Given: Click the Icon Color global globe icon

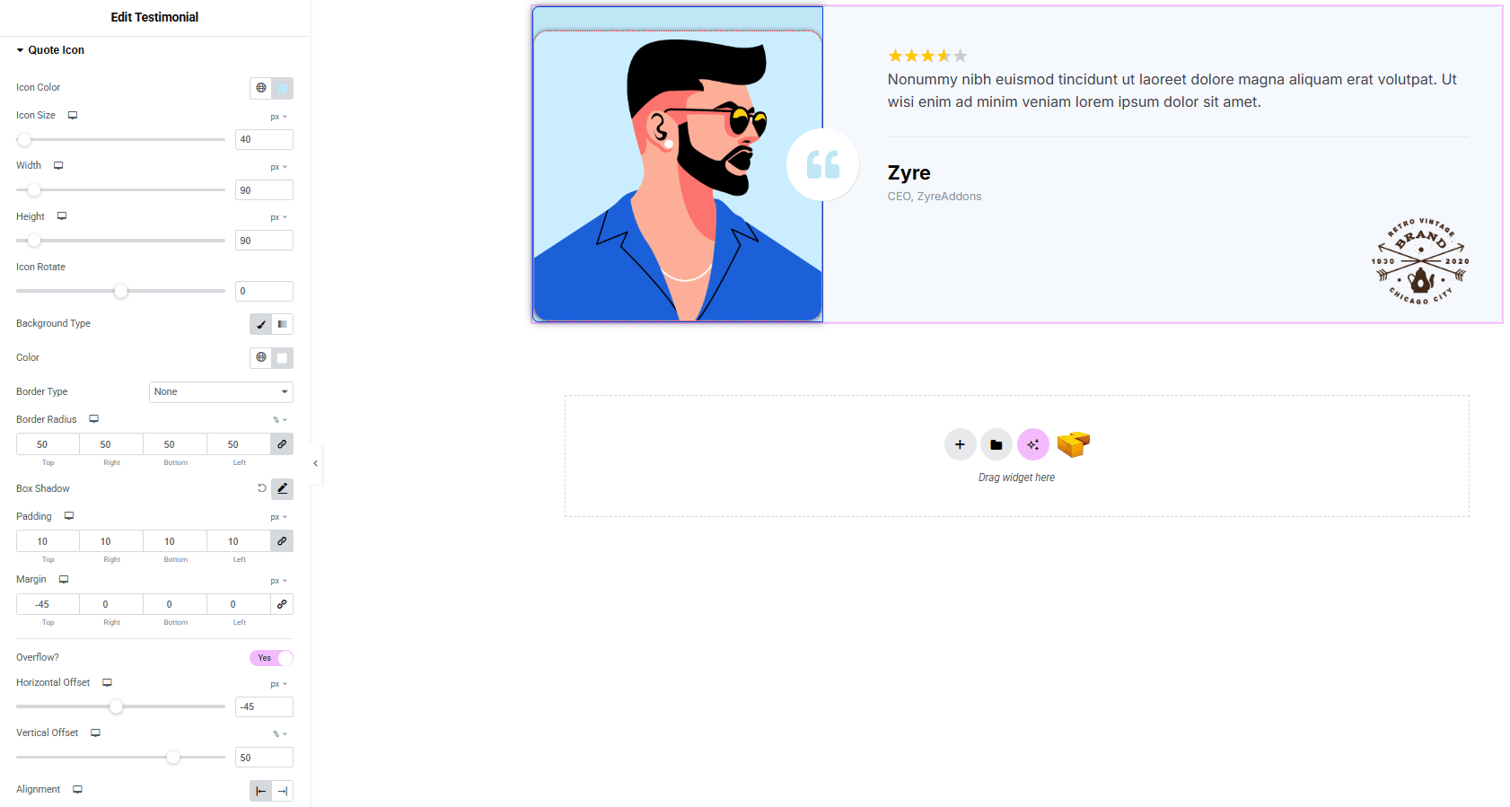Looking at the screenshot, I should coord(260,88).
